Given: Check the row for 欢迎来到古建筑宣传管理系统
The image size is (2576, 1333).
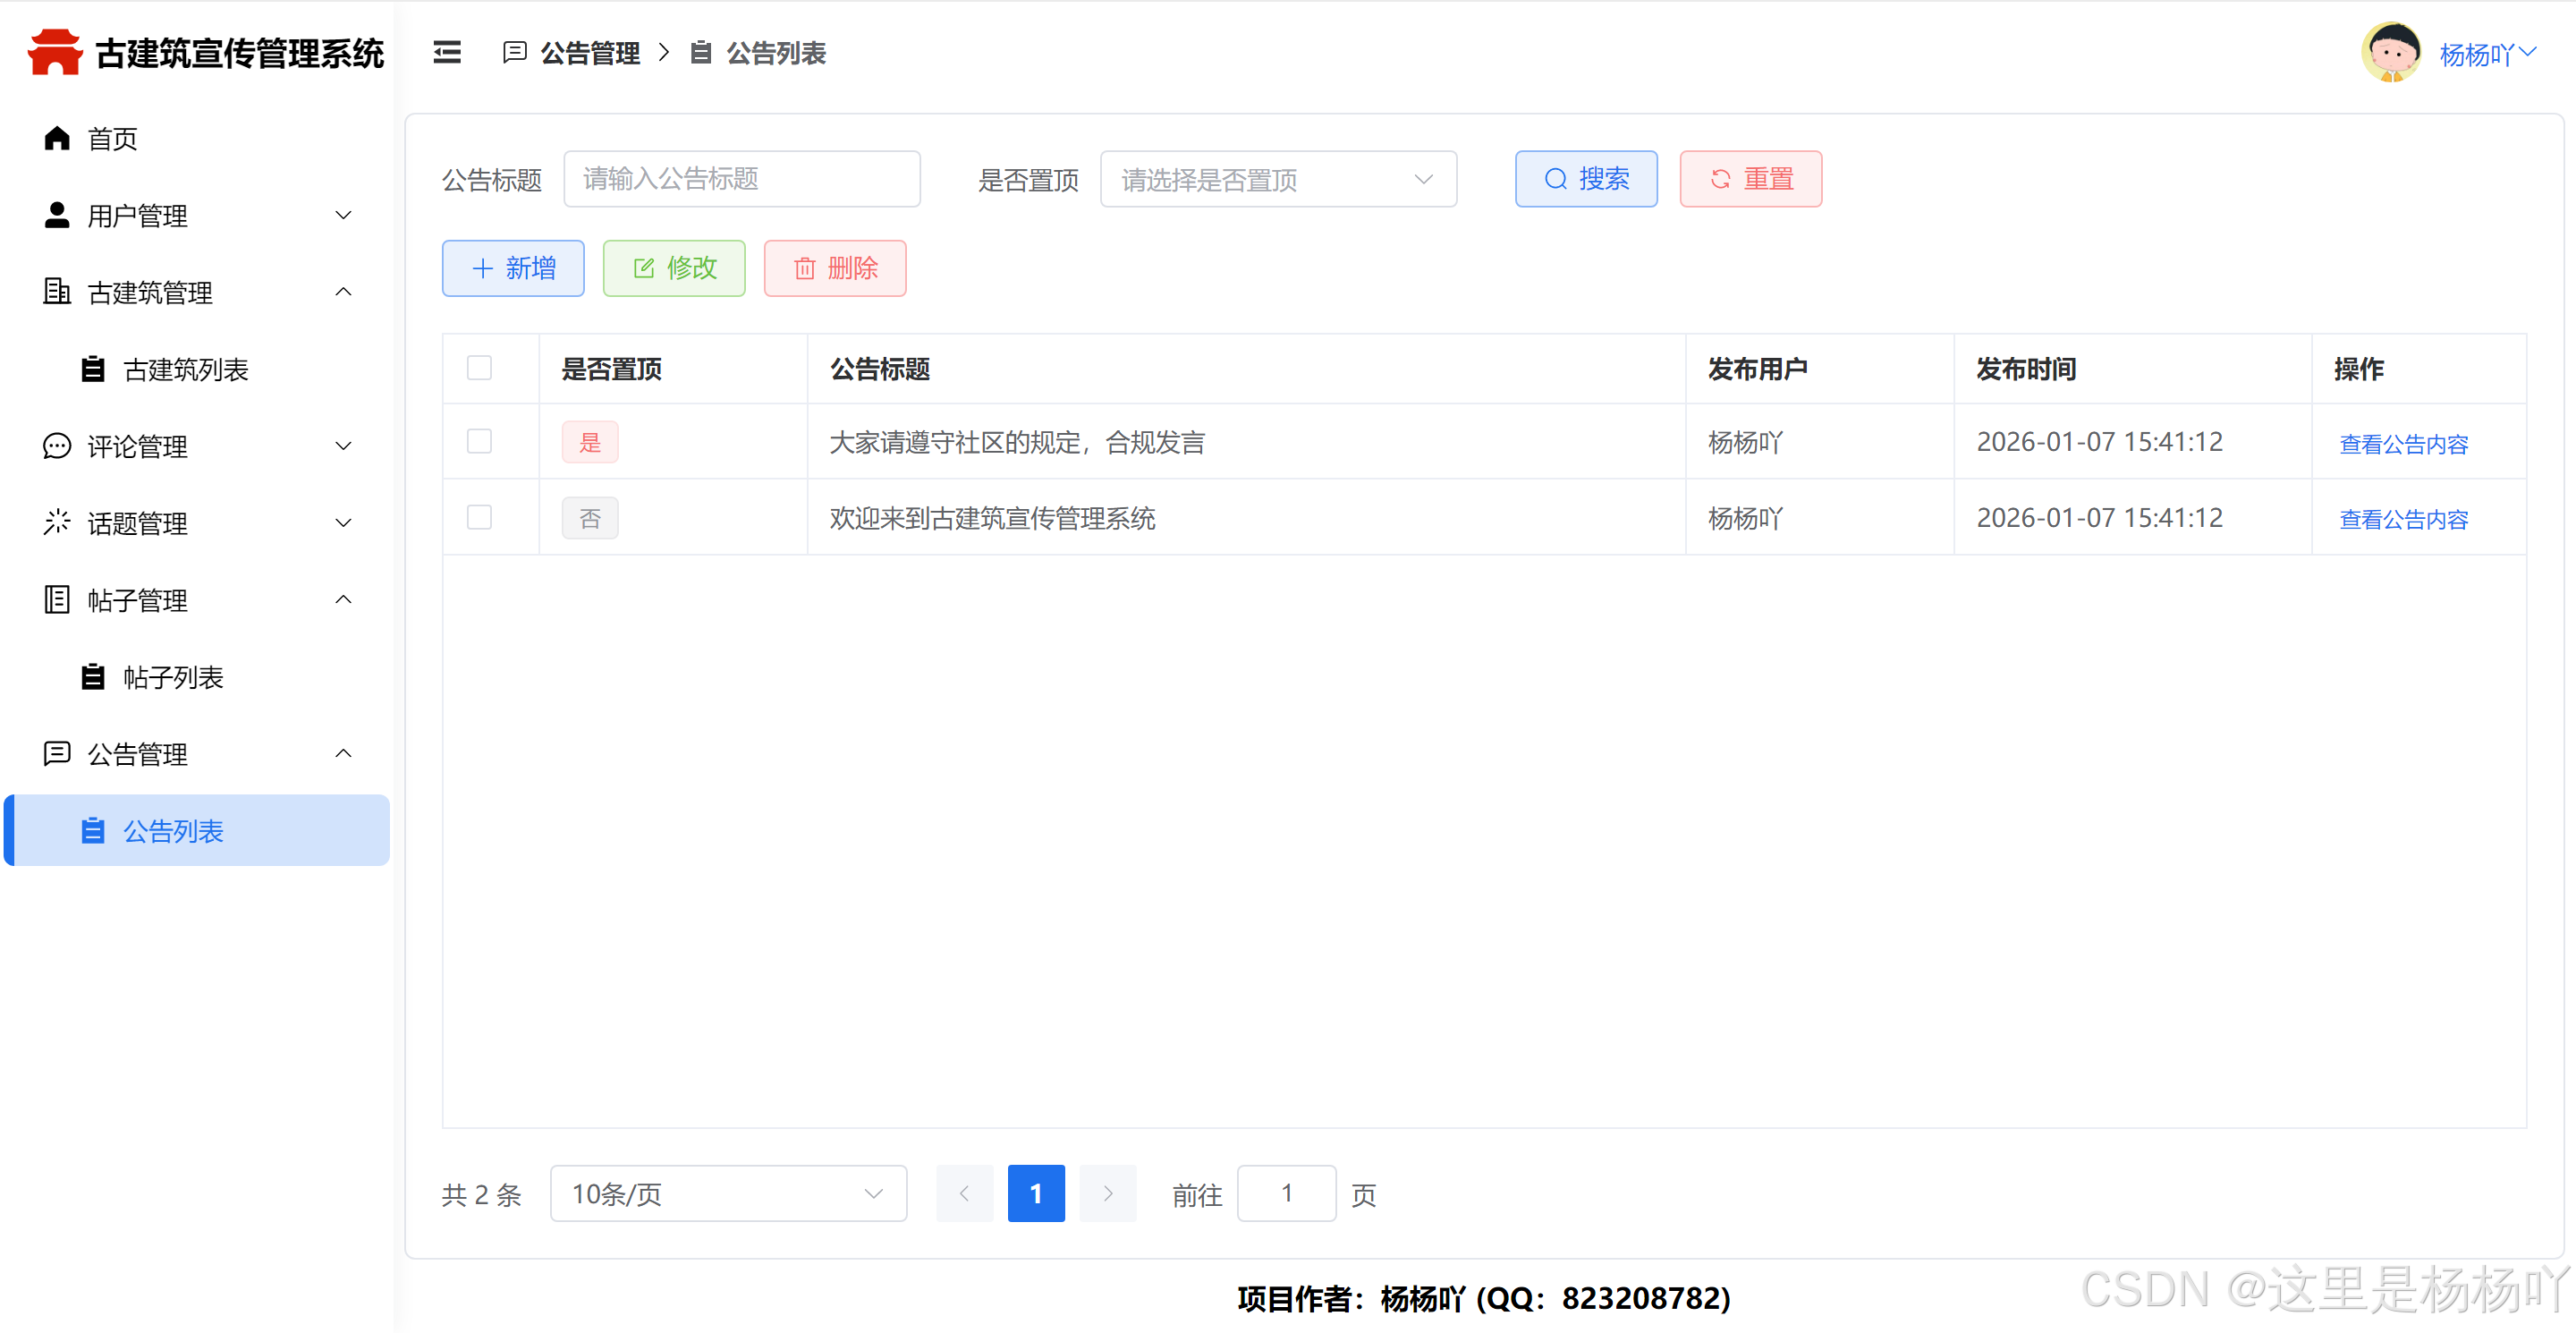Looking at the screenshot, I should [x=479, y=518].
